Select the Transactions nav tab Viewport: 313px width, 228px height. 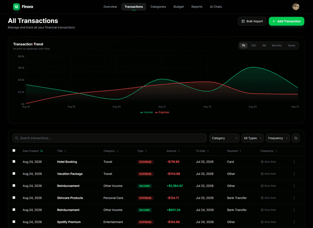click(x=134, y=7)
